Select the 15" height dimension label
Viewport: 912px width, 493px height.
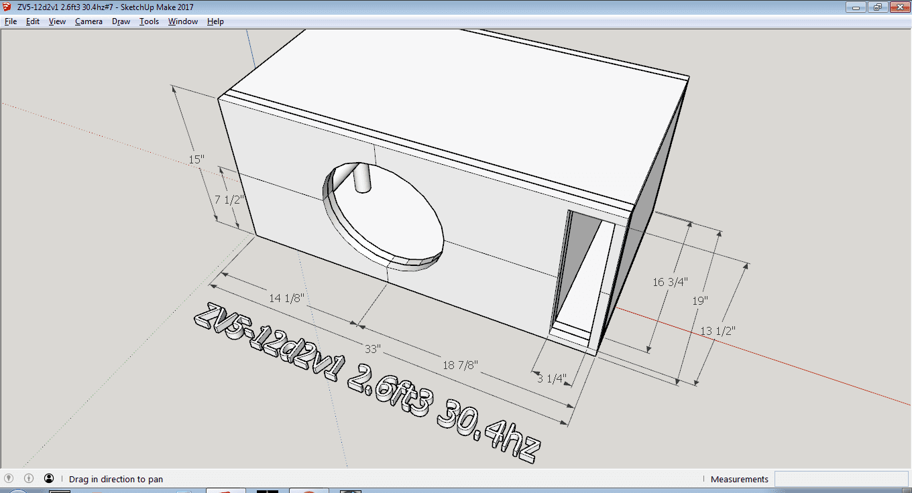point(196,159)
